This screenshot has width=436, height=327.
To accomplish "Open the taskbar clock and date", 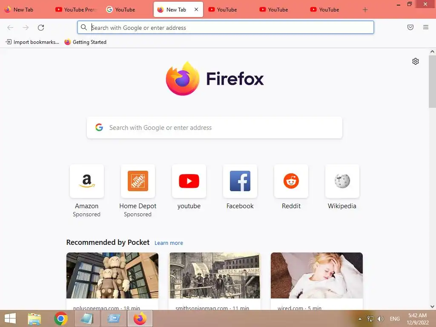I will point(417,319).
